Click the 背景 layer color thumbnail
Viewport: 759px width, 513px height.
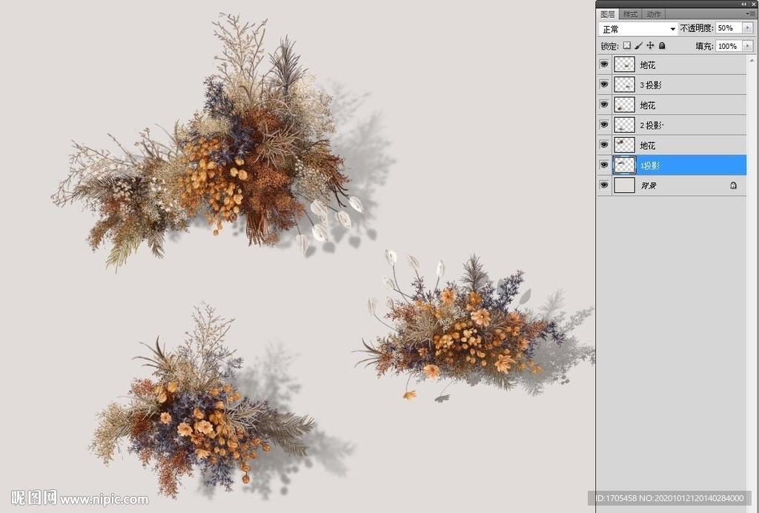[625, 185]
